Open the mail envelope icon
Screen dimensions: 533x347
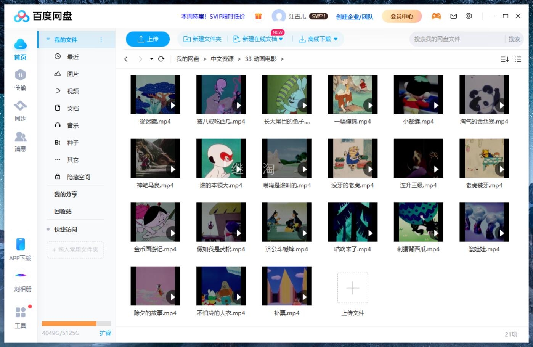pyautogui.click(x=453, y=16)
